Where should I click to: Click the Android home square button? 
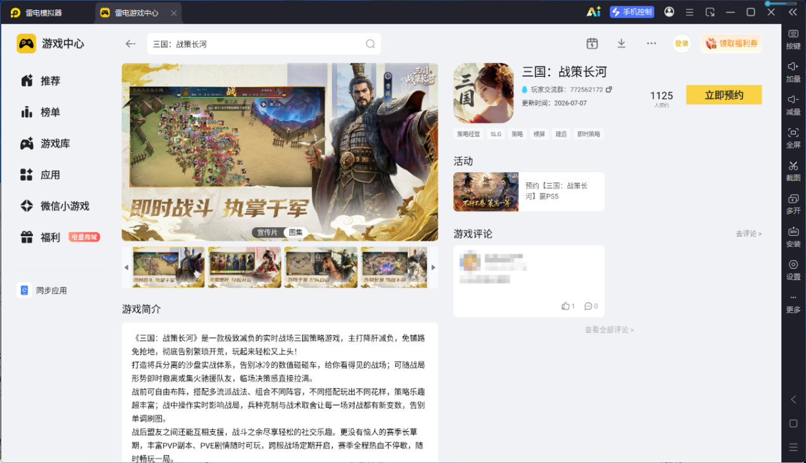coord(793,424)
